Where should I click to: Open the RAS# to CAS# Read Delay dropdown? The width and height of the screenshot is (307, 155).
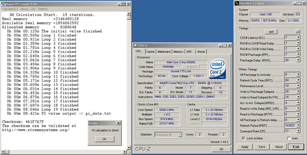click(298, 43)
